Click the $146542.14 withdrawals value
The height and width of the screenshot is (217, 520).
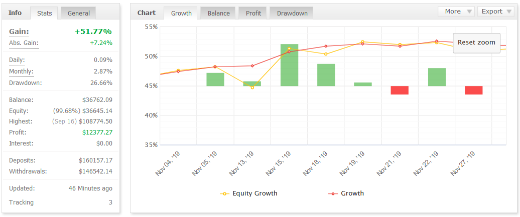click(x=95, y=171)
